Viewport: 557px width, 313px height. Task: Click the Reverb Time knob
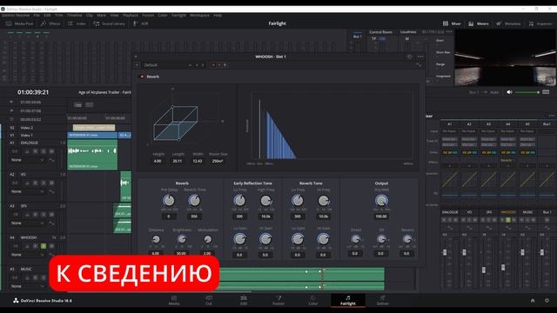[194, 201]
